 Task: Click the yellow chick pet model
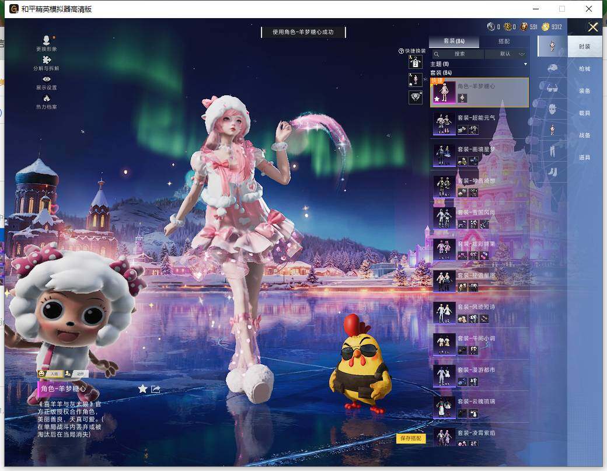point(360,364)
